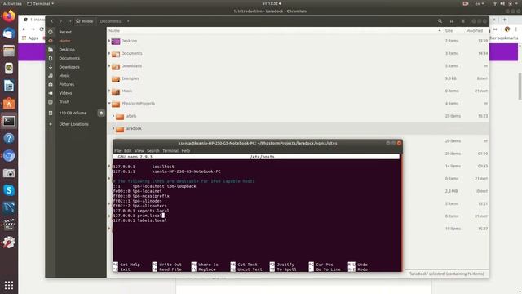The width and height of the screenshot is (522, 294).
Task: Open MySQL Workbench from the dock
Action: click(x=9, y=207)
